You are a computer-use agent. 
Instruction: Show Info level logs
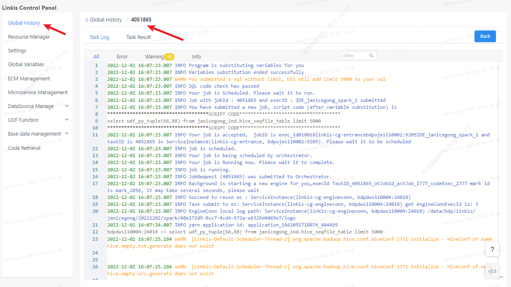[x=196, y=57]
